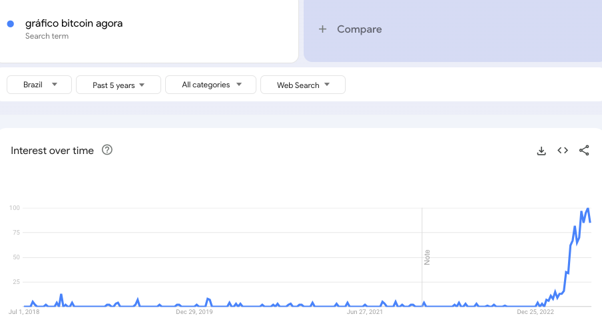Image resolution: width=602 pixels, height=330 pixels.
Task: Open the Brazil region dropdown
Action: pyautogui.click(x=39, y=85)
